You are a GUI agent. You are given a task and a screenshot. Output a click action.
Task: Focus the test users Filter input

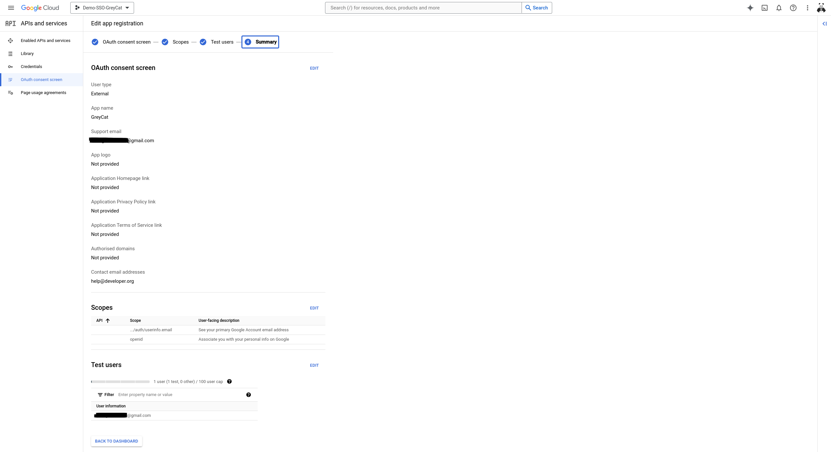pyautogui.click(x=180, y=395)
